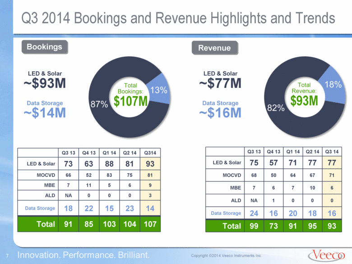Select the NA cell in bookings ALD row
The image size is (352, 264).
(x=69, y=195)
